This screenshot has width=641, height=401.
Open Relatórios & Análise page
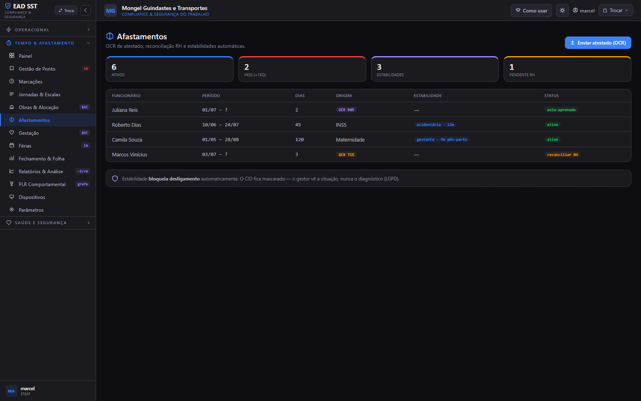(48, 171)
